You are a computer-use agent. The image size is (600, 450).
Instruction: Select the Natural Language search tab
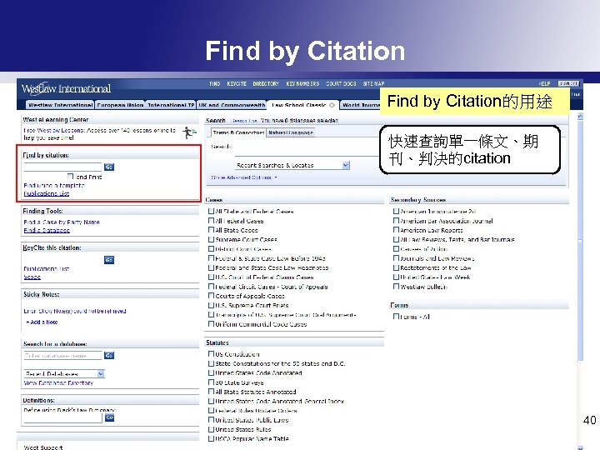[291, 132]
